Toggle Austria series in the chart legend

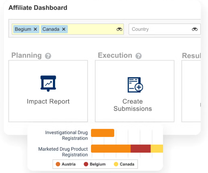pyautogui.click(x=67, y=164)
